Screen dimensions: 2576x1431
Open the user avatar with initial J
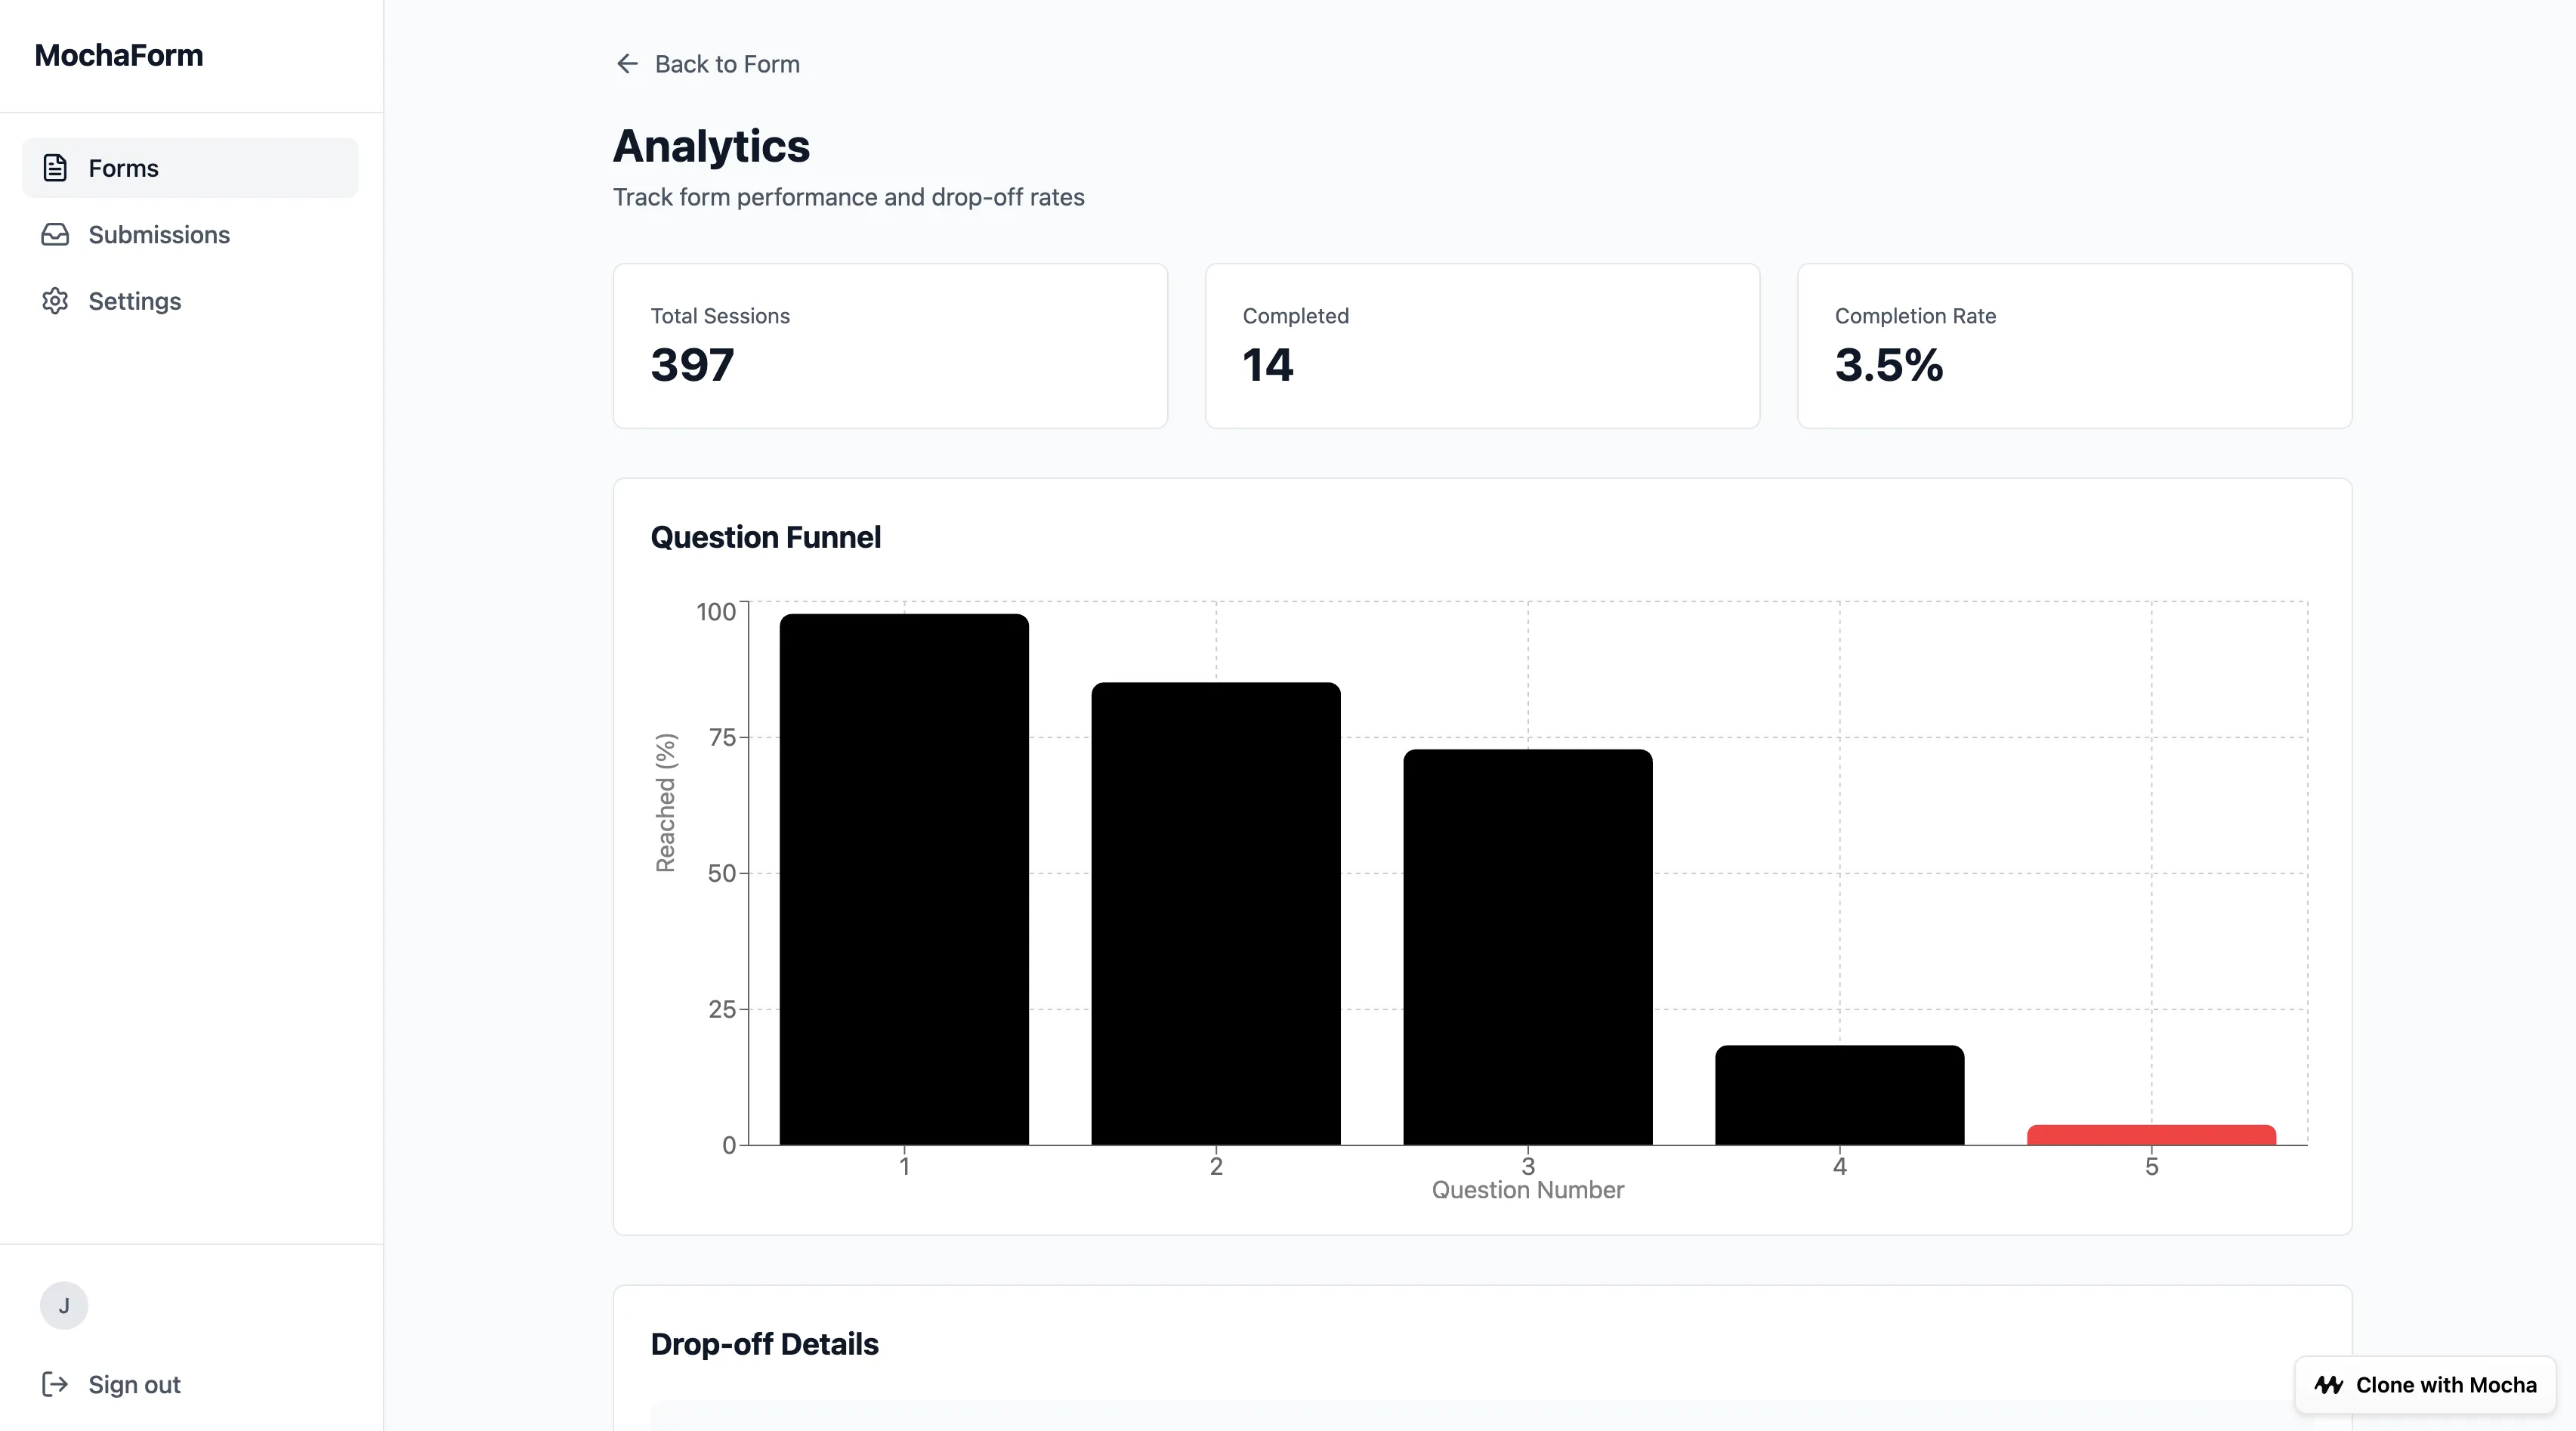[x=64, y=1306]
